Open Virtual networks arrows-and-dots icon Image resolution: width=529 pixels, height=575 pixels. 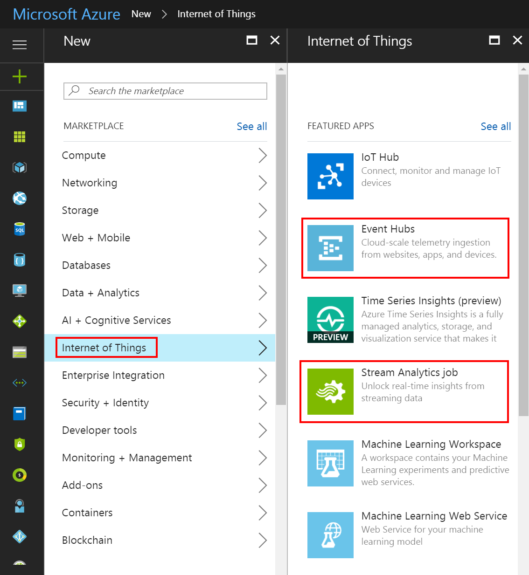(x=20, y=383)
